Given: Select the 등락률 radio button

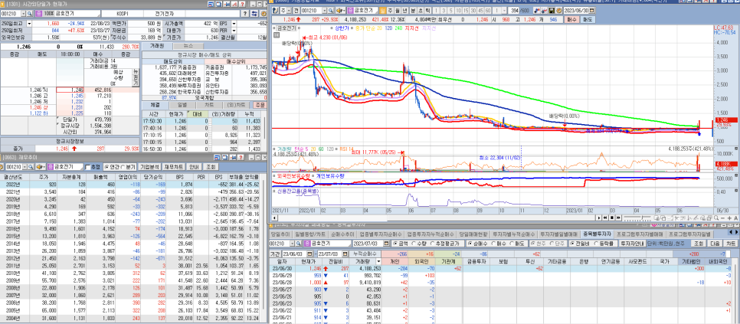Looking at the screenshot, I should pyautogui.click(x=598, y=244).
